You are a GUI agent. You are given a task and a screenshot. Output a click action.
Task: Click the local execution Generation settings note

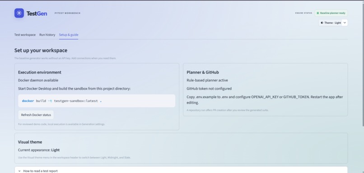[x=61, y=124]
